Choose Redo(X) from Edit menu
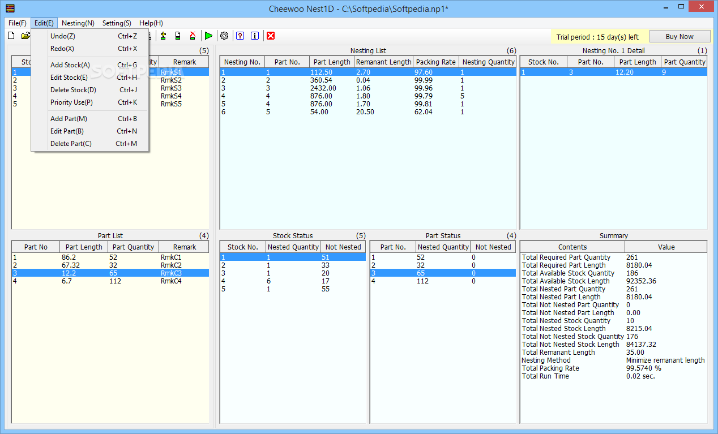Viewport: 718px width, 434px height. point(90,49)
